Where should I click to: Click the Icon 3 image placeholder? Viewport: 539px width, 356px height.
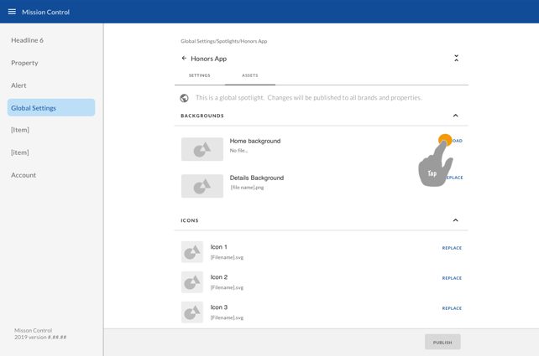[192, 312]
